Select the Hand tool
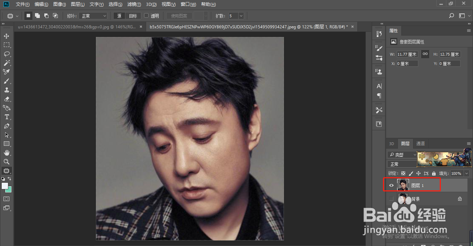 coord(7,153)
